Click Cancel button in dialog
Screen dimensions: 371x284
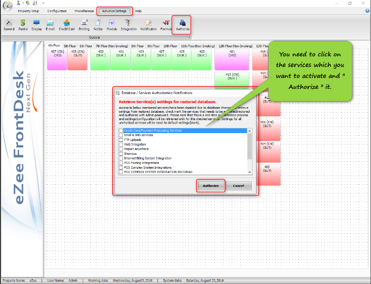pyautogui.click(x=239, y=186)
